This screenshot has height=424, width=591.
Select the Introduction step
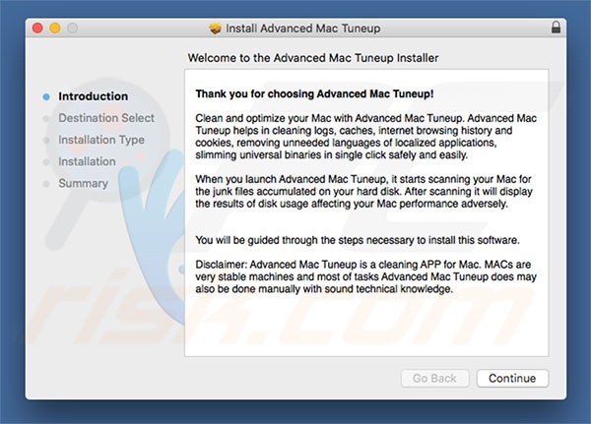click(94, 96)
